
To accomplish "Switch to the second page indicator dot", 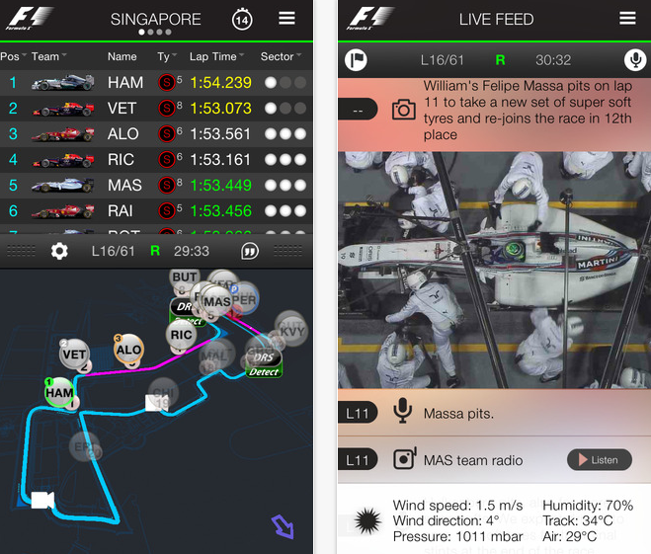I will pos(150,32).
